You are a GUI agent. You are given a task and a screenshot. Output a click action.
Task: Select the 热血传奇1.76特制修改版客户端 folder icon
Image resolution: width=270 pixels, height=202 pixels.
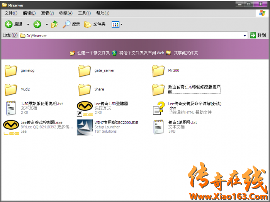pyautogui.click(x=158, y=90)
